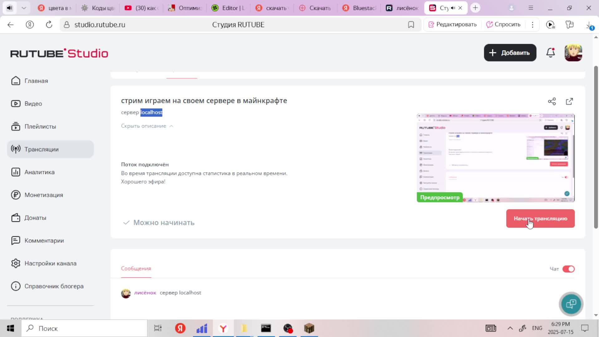Open the Minecraft block taskbar icon
599x337 pixels.
click(x=309, y=328)
